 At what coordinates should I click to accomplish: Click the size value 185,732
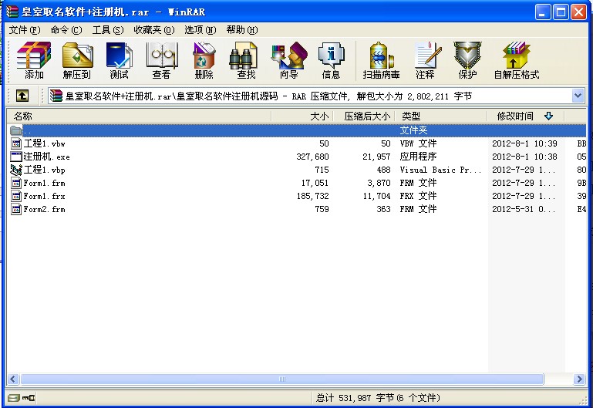click(312, 196)
